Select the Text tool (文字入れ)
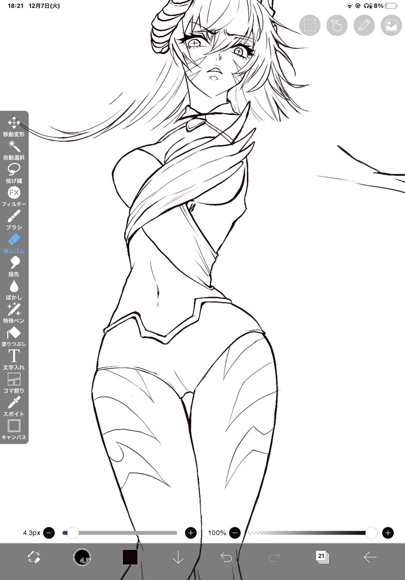The height and width of the screenshot is (580, 405). tap(14, 360)
